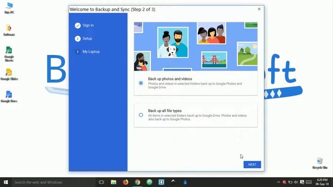Image resolution: width=333 pixels, height=187 pixels.
Task: Open Task View from the taskbar
Action: pos(101,182)
